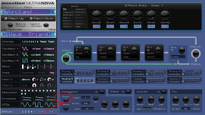The width and height of the screenshot is (205, 115).
Task: Enable the Vocoder On switch
Action: pyautogui.click(x=164, y=92)
